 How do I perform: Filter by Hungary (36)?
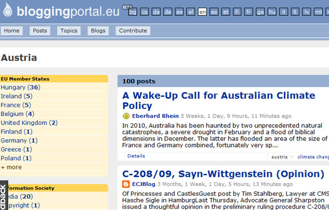coord(20,87)
